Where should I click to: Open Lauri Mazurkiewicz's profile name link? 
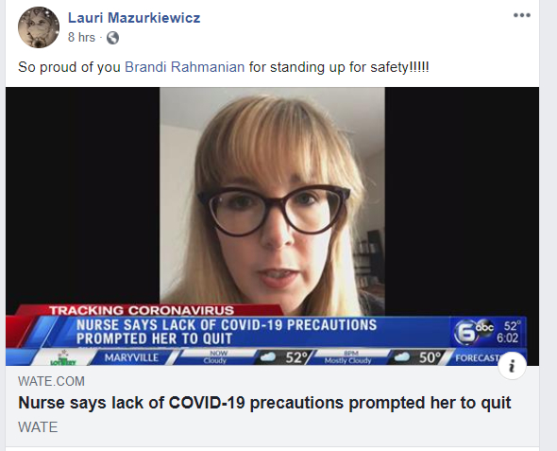(x=134, y=17)
